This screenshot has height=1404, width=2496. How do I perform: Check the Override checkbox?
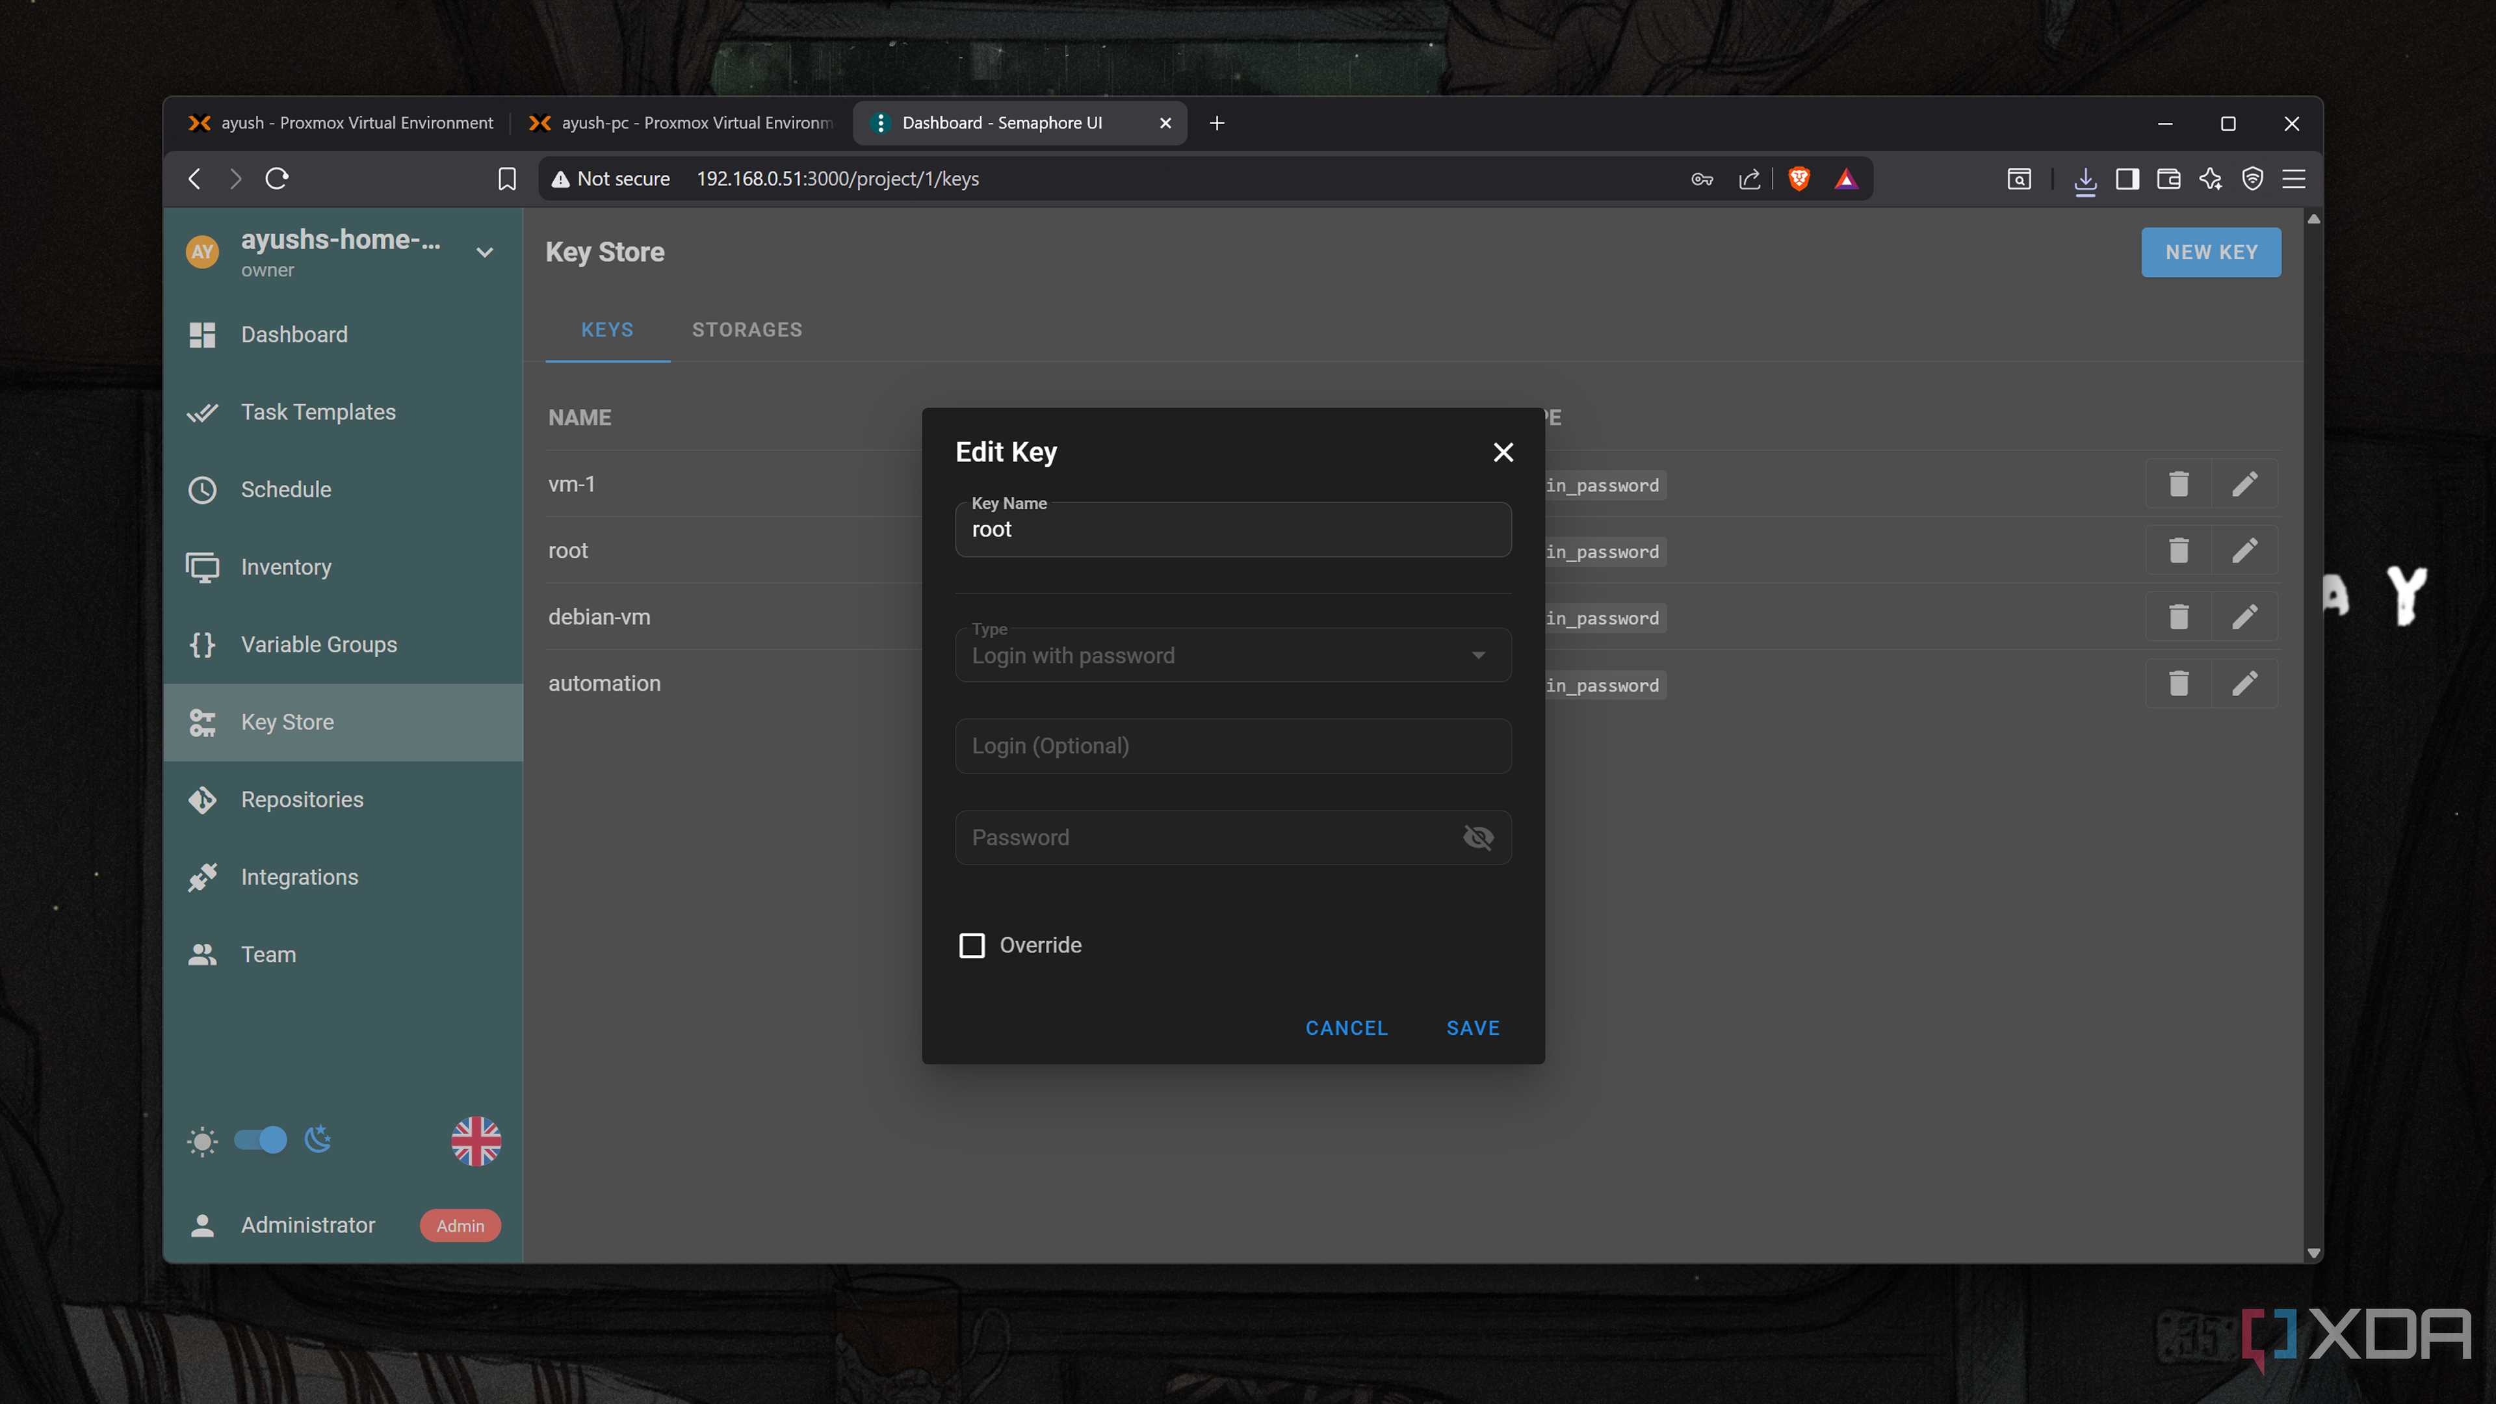coord(972,944)
